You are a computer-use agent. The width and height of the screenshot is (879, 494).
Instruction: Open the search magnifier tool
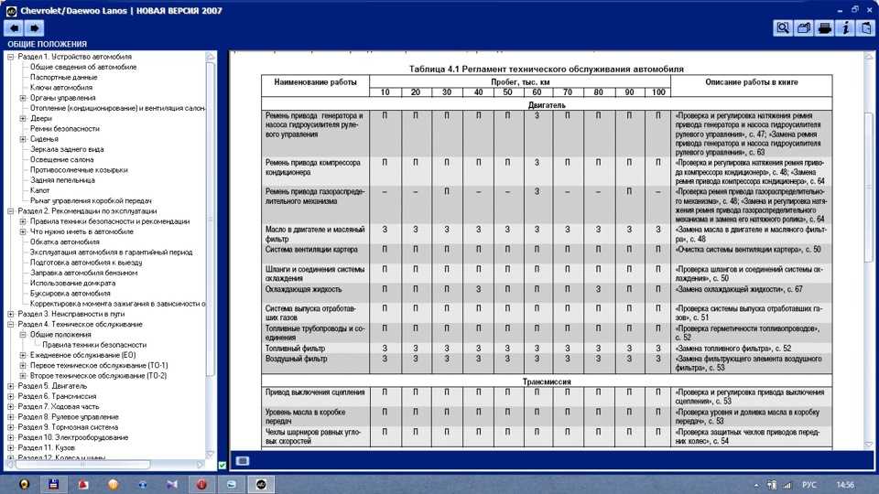783,28
